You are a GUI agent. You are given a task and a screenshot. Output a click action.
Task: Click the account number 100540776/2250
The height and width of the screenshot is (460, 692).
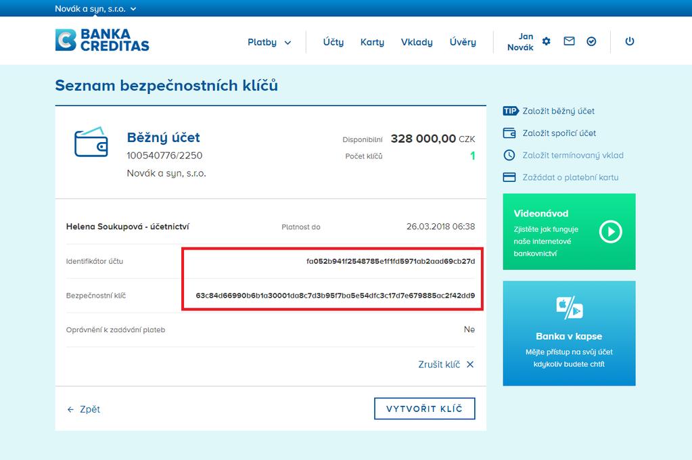[x=164, y=156]
